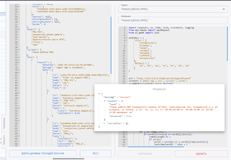Fold the 'default' list at line 15
Image resolution: width=231 pixels, height=160 pixels.
(x=127, y=63)
